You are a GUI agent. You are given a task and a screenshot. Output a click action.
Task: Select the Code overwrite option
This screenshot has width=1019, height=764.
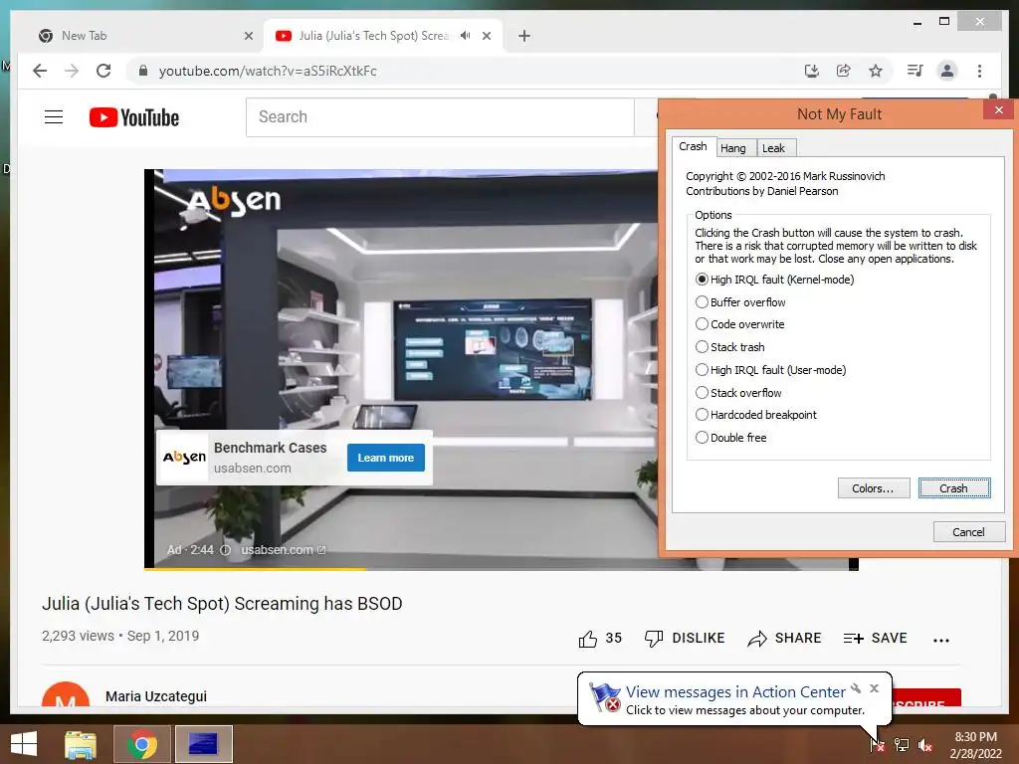click(739, 324)
